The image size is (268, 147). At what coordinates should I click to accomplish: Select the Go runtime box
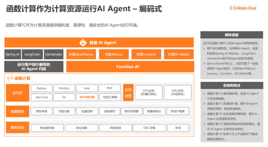click(x=64, y=97)
